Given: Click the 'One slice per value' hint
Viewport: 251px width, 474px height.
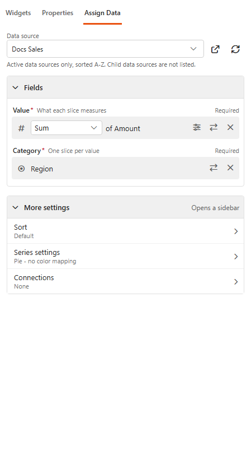Looking at the screenshot, I should 74,151.
